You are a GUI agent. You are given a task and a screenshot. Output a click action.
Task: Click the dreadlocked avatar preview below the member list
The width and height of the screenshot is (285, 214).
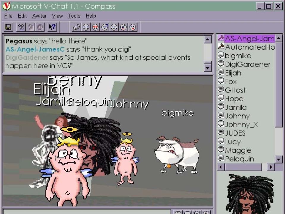(250, 194)
